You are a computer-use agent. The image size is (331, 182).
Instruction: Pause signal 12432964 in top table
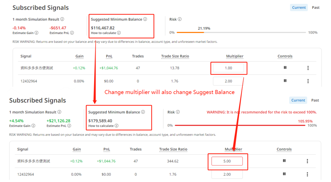pos(285,81)
